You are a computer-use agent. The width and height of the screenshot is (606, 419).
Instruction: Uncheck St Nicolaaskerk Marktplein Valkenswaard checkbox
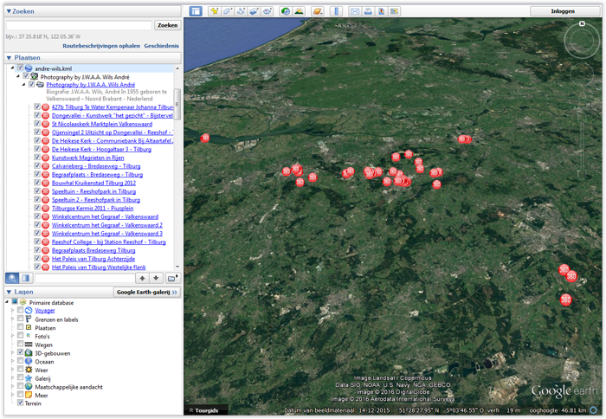(x=37, y=124)
